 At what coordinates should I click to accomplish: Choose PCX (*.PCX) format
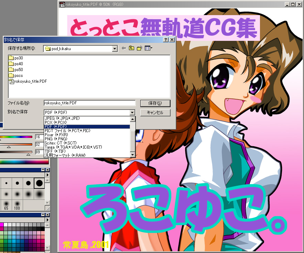point(87,122)
